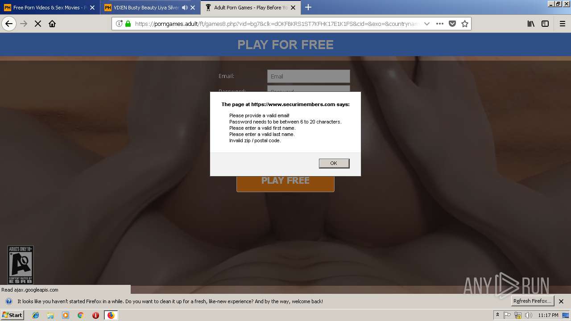This screenshot has width=571, height=321.
Task: Click "Invalid zip / postal code." message
Action: [x=255, y=140]
